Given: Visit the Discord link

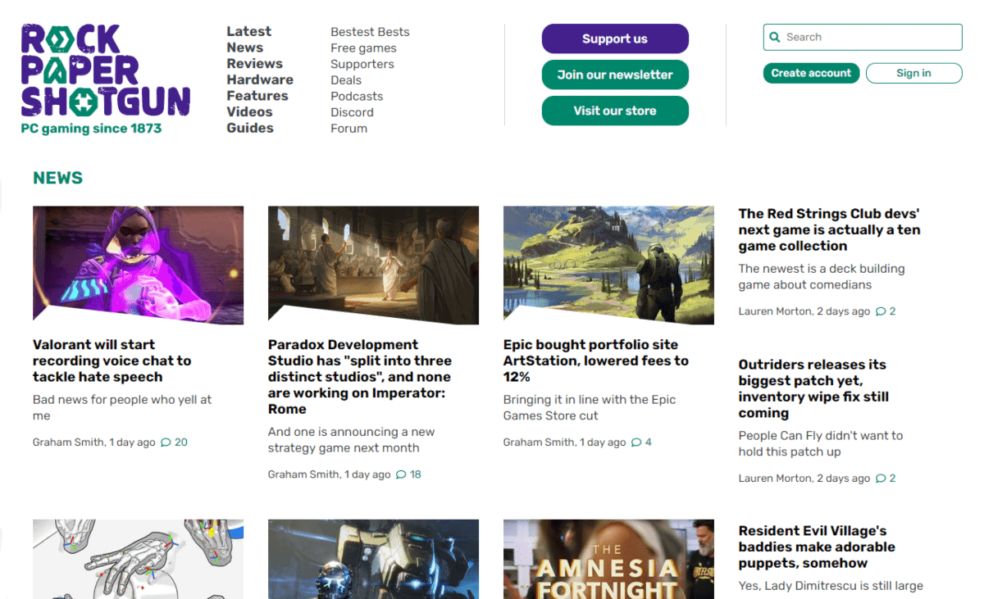Looking at the screenshot, I should tap(352, 112).
